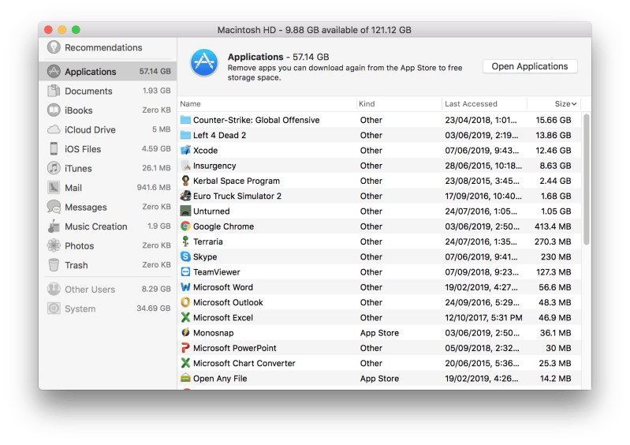Screen dimensions: 630x445
Task: Click the Mail 941.6 MB size
Action: tap(154, 187)
